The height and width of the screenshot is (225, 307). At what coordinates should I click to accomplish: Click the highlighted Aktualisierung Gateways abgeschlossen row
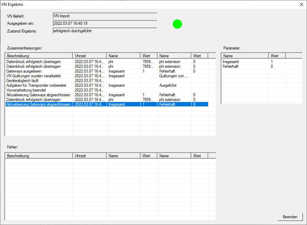(39, 105)
